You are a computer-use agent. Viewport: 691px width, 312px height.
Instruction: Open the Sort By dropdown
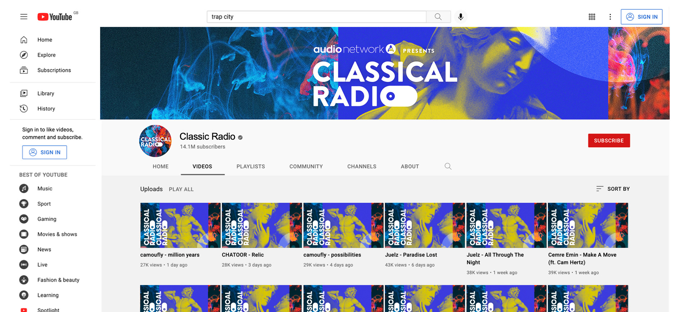[x=613, y=189]
